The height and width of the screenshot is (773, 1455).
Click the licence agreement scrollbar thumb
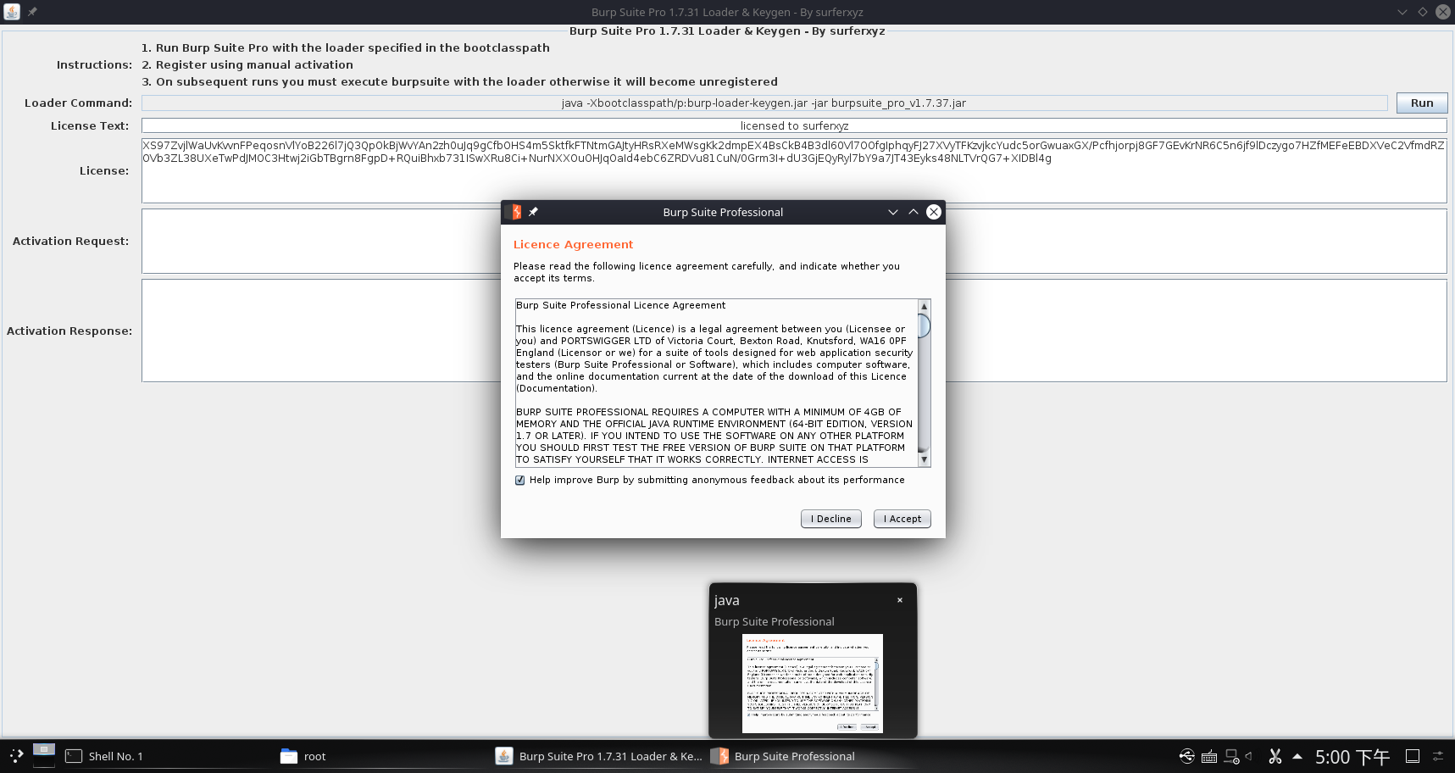[924, 325]
